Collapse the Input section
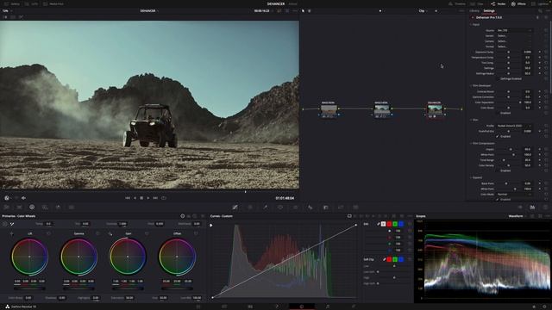The height and width of the screenshot is (310, 552). point(471,25)
